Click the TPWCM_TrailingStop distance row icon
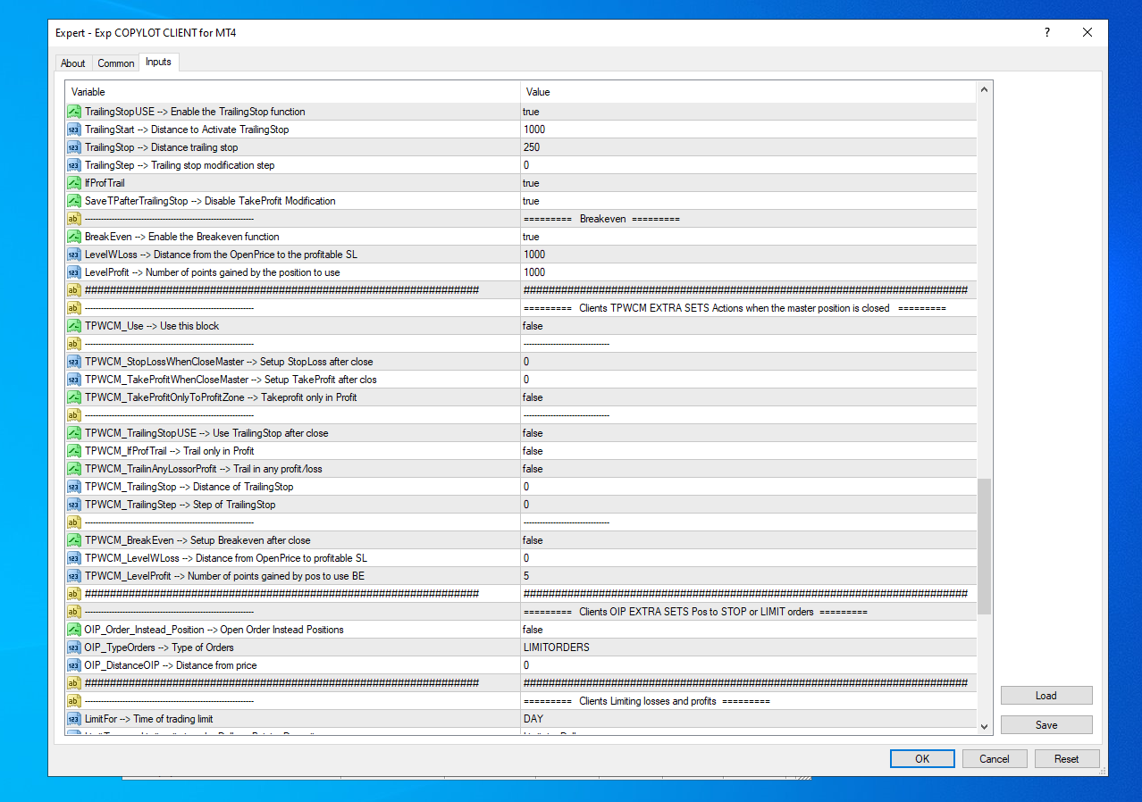Image resolution: width=1142 pixels, height=802 pixels. [74, 487]
